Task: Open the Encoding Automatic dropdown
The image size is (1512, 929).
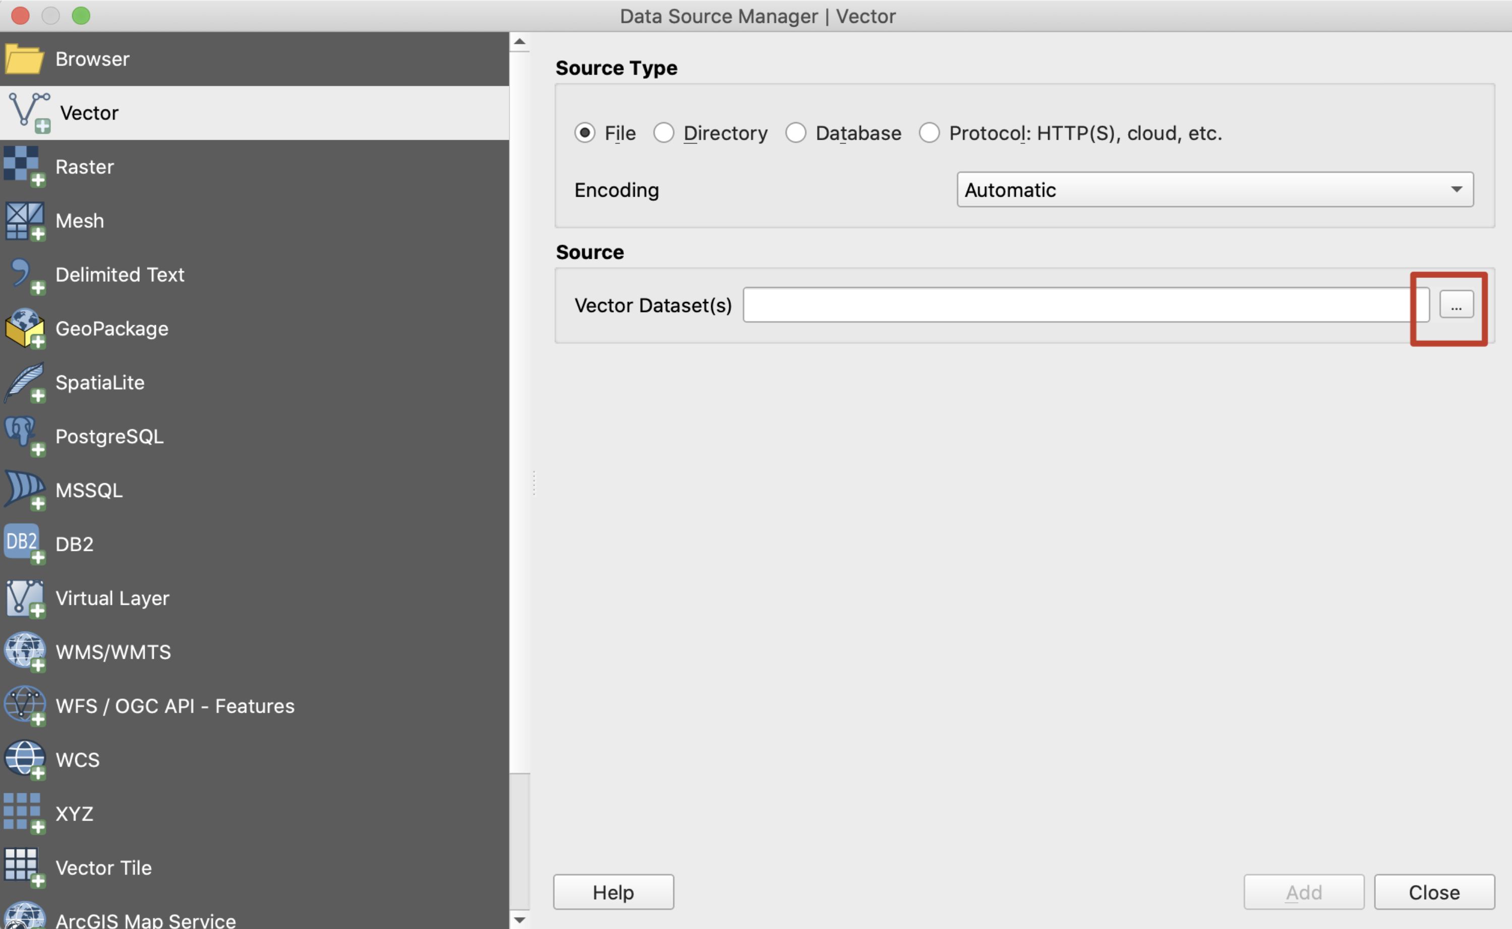Action: (x=1214, y=190)
